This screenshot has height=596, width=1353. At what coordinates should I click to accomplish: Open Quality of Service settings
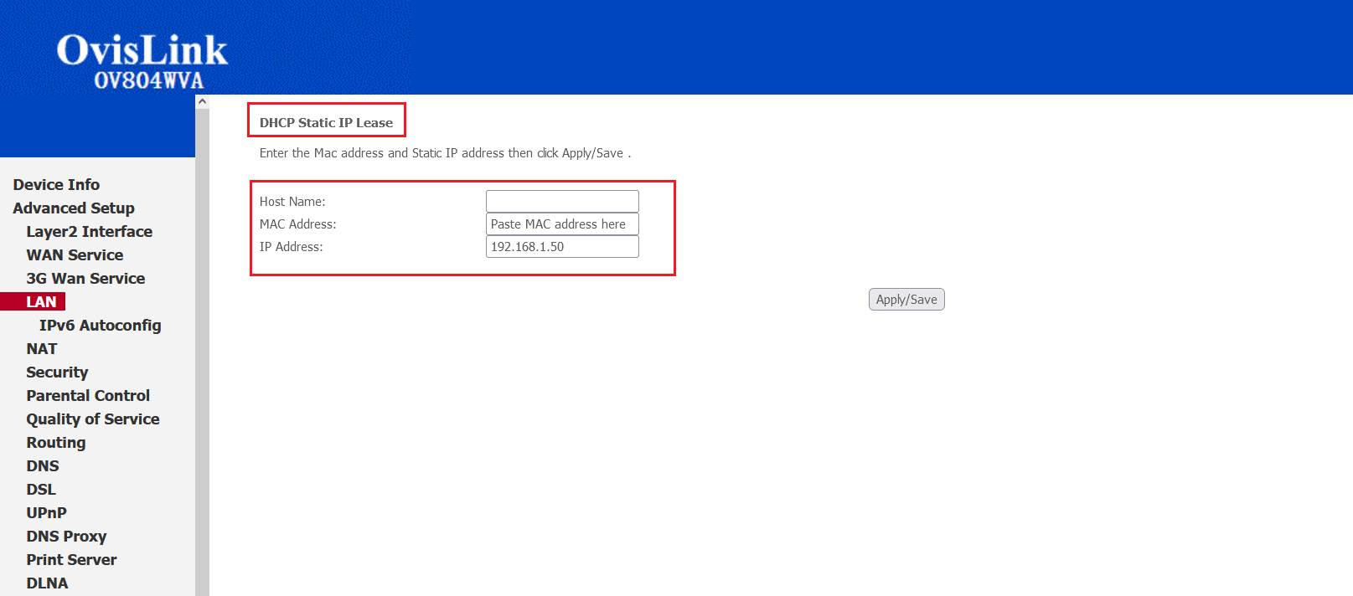click(x=93, y=419)
